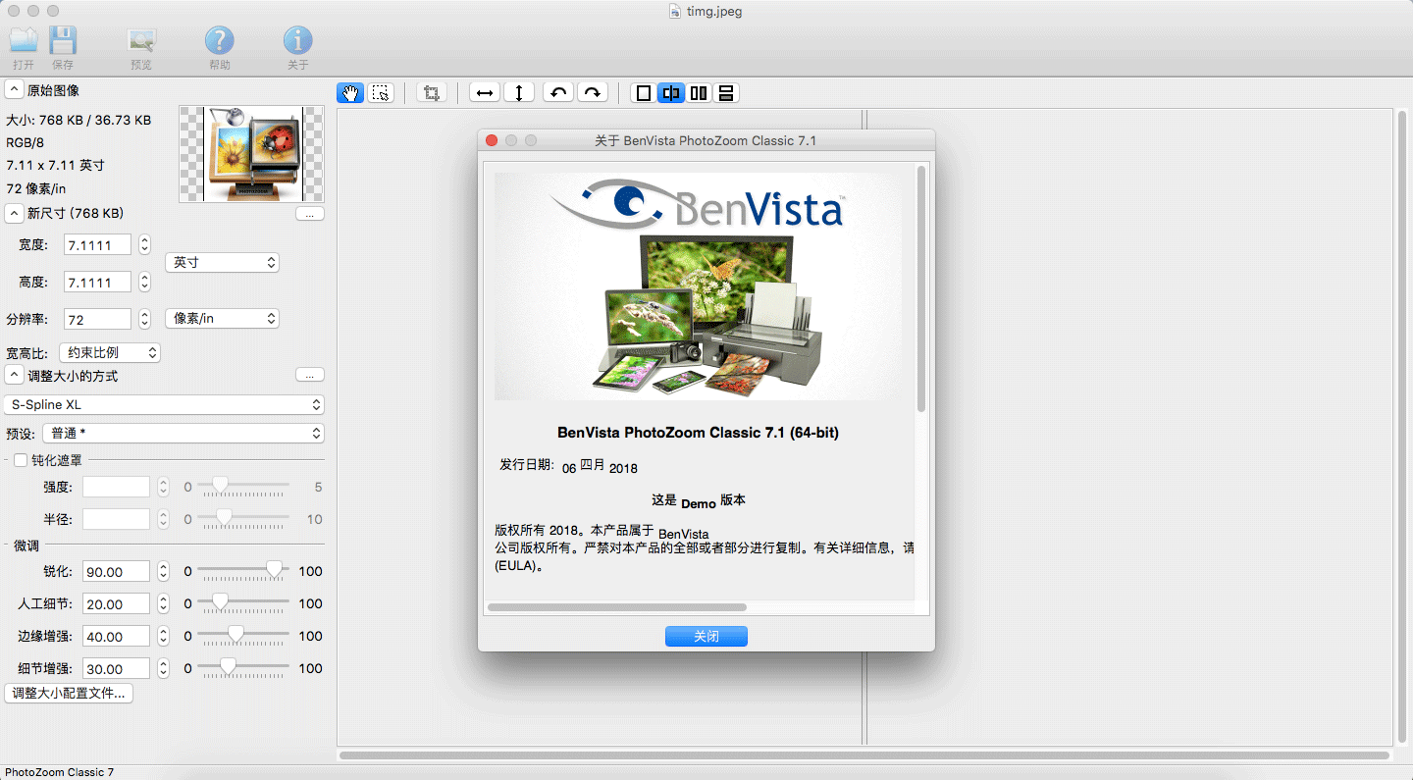Click the 边缘增强 stepper arrows
1413x780 pixels.
pyautogui.click(x=164, y=637)
